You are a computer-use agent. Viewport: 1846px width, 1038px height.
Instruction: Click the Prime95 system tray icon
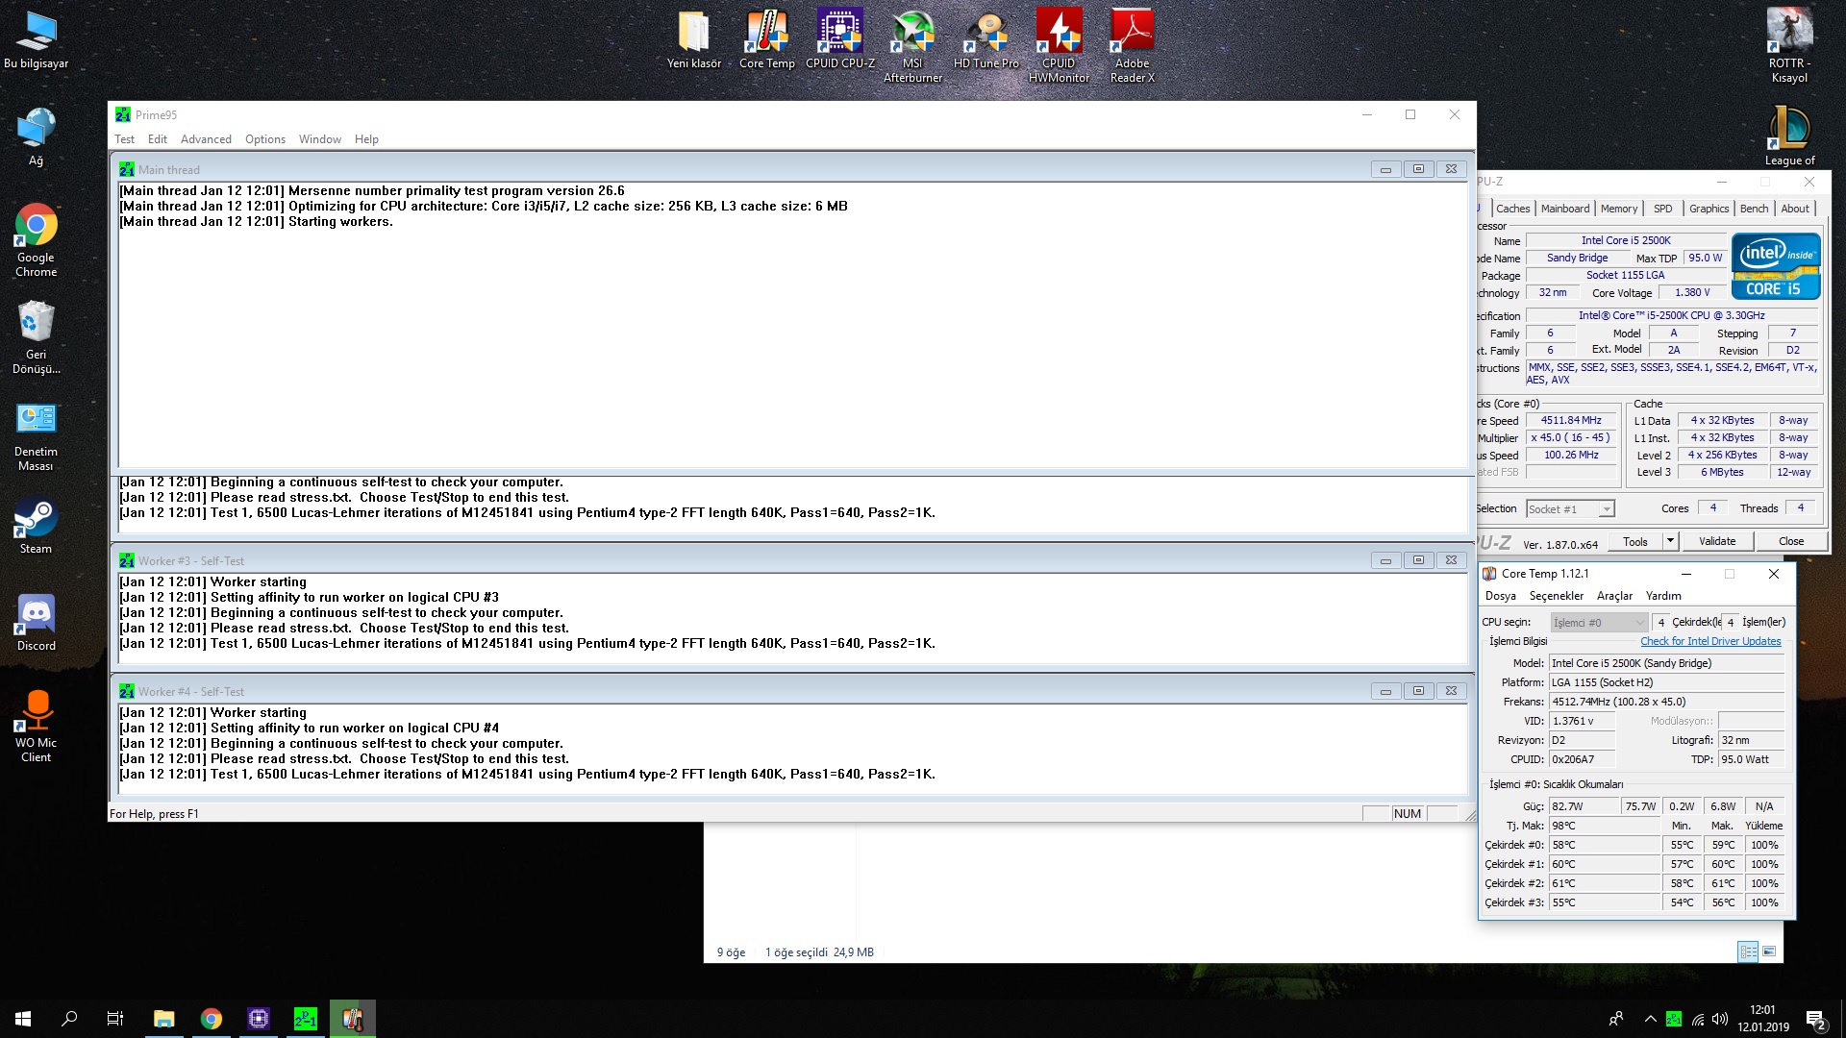coord(1674,1019)
